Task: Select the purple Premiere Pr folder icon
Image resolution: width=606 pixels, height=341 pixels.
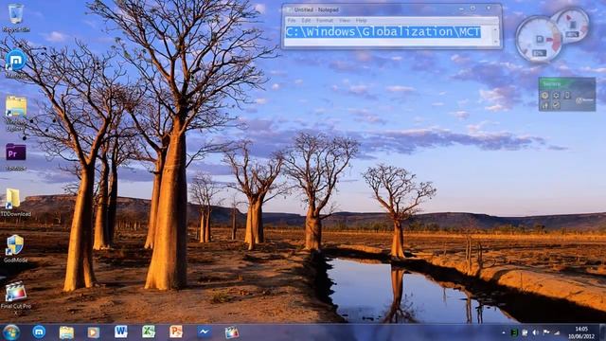Action: pyautogui.click(x=15, y=156)
